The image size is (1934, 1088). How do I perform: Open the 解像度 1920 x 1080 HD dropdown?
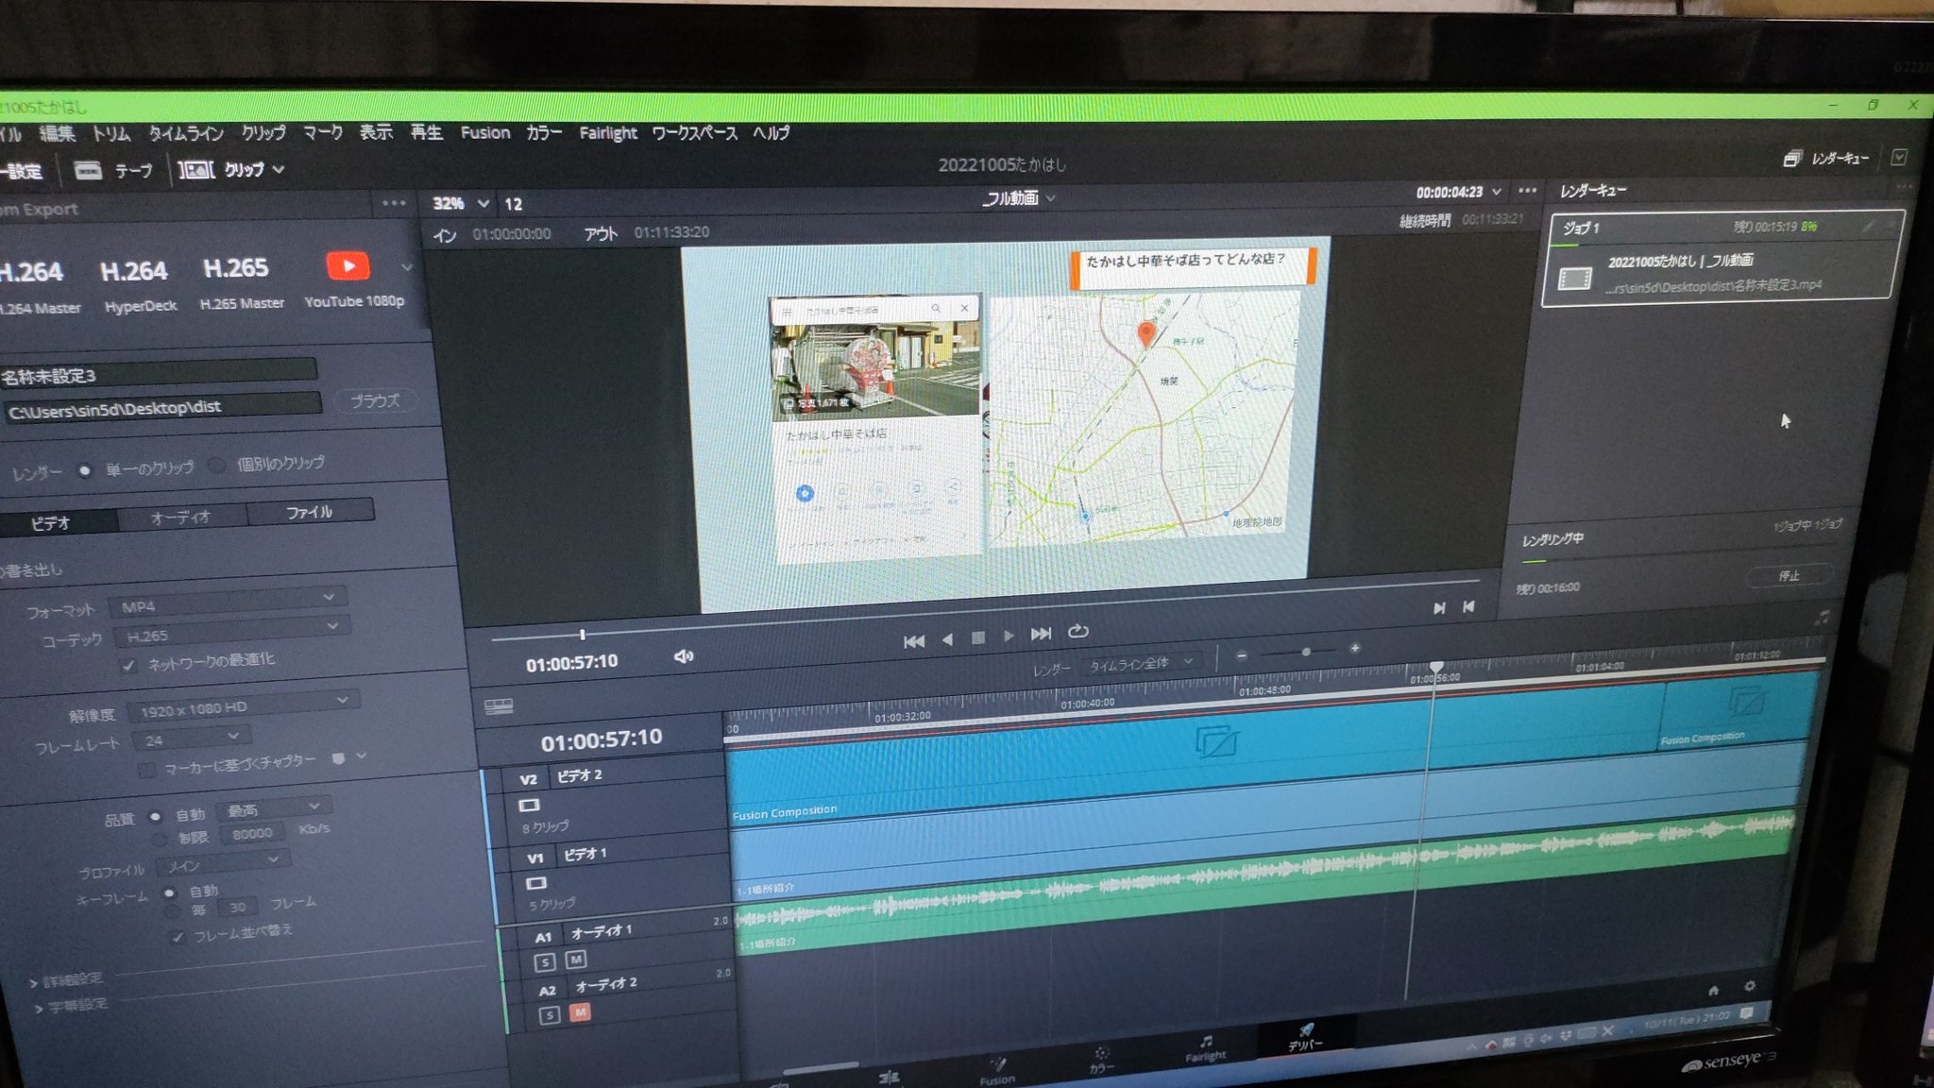244,705
